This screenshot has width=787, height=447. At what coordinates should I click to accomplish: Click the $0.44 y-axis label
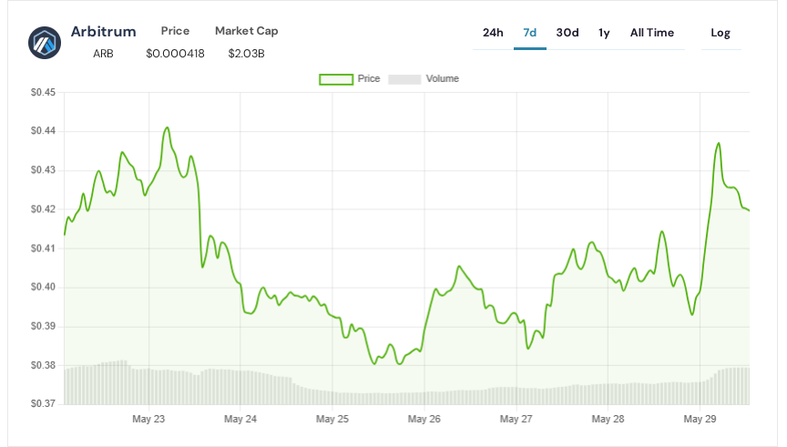[43, 131]
